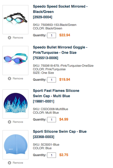Click the X icon under Speedo Speed Socket goggles
The height and width of the screenshot is (168, 113).
pos(9,38)
